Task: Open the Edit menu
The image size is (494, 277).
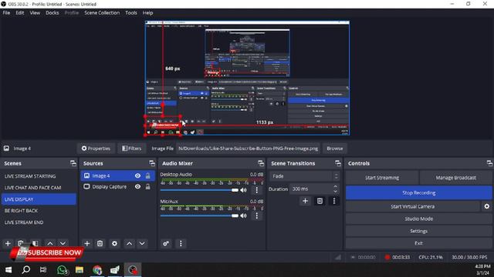Action: coord(20,13)
